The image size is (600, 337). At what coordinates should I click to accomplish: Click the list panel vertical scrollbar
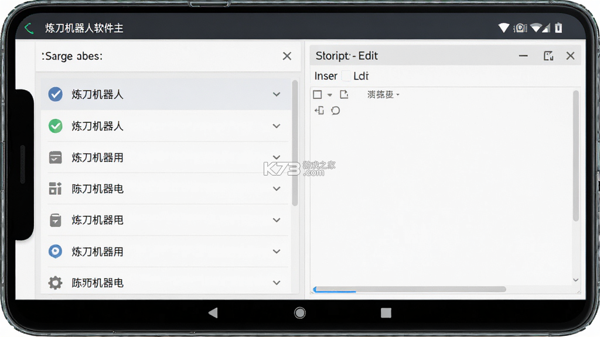point(295,143)
